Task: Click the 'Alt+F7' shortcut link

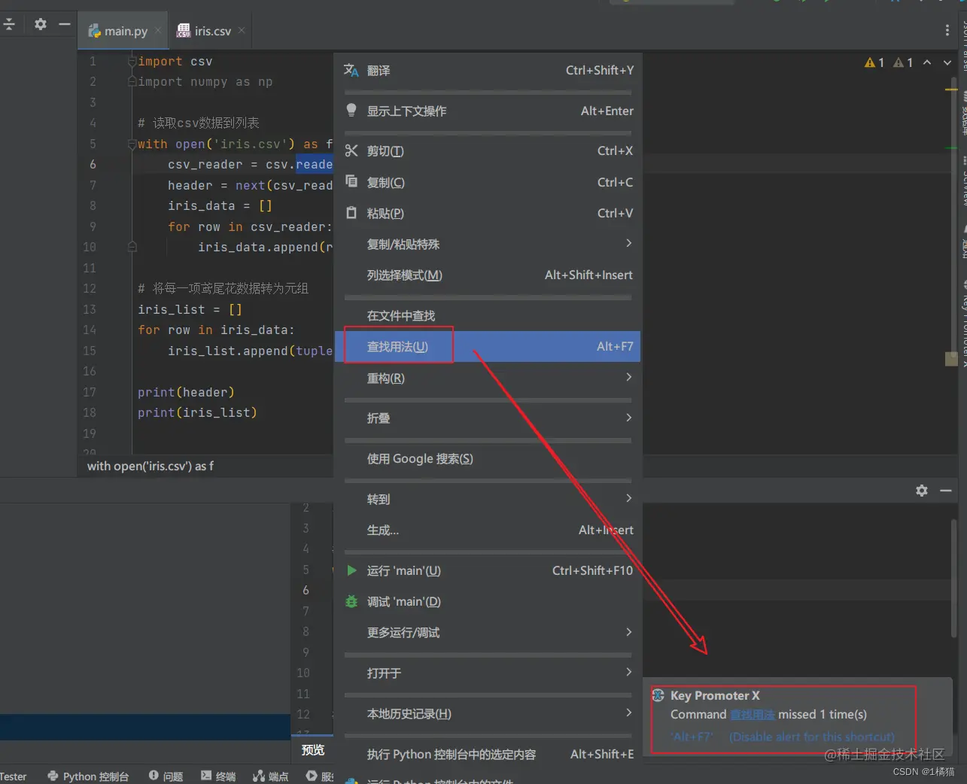Action: [x=692, y=737]
